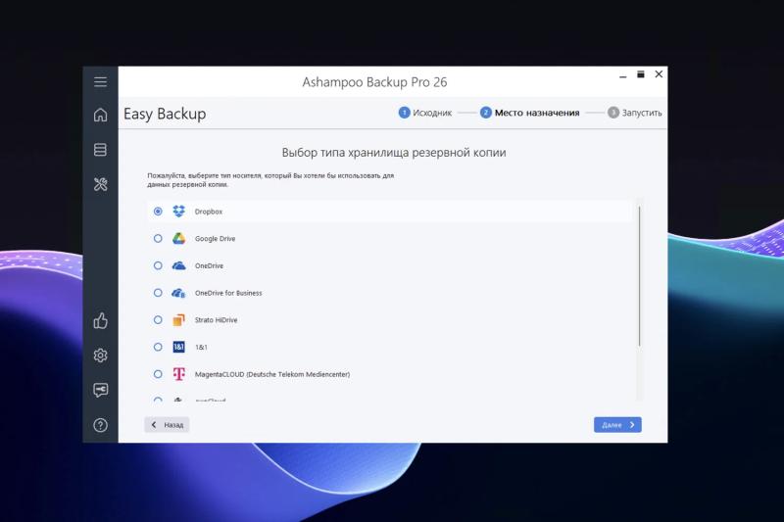Click the storage list vertical scrollbar

pos(639,276)
